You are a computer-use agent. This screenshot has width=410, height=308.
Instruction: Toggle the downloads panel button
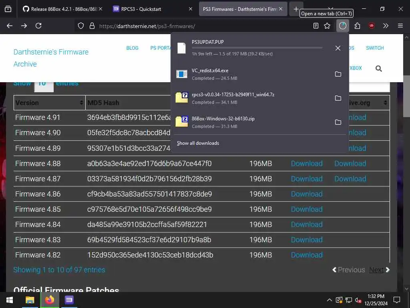(x=343, y=26)
